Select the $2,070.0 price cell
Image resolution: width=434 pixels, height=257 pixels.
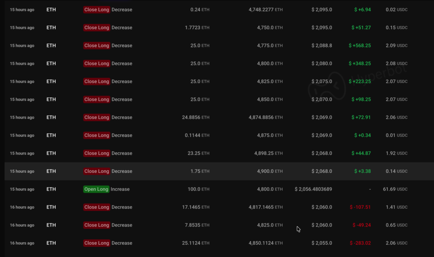(x=322, y=99)
